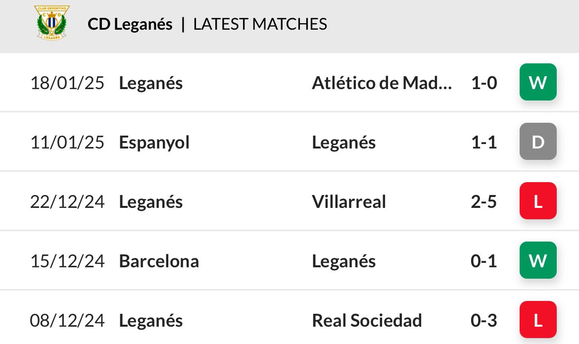Screen dimensions: 579x344
Task: Select the 2-5 score against Villarreal
Action: pyautogui.click(x=483, y=202)
